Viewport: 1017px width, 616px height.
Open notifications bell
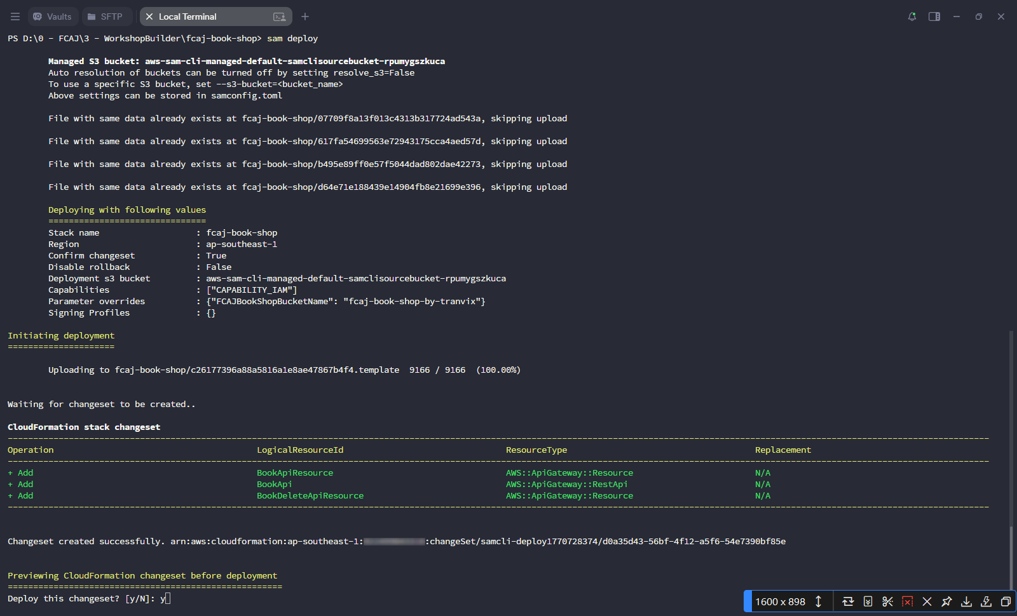[912, 17]
